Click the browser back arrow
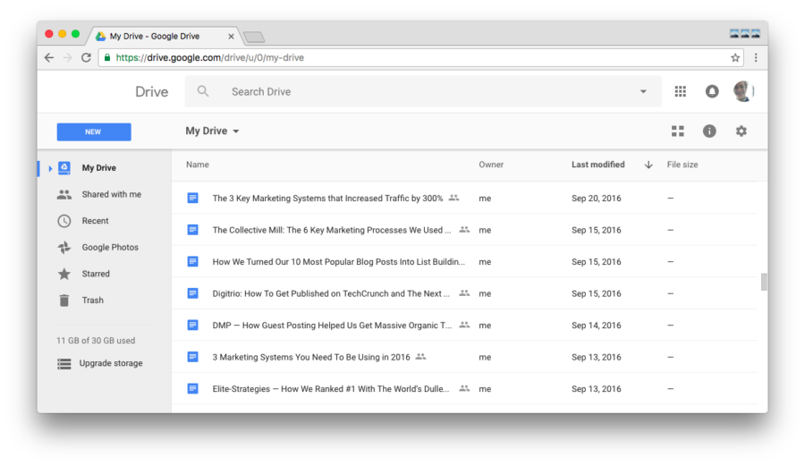Image resolution: width=805 pixels, height=466 pixels. (49, 57)
